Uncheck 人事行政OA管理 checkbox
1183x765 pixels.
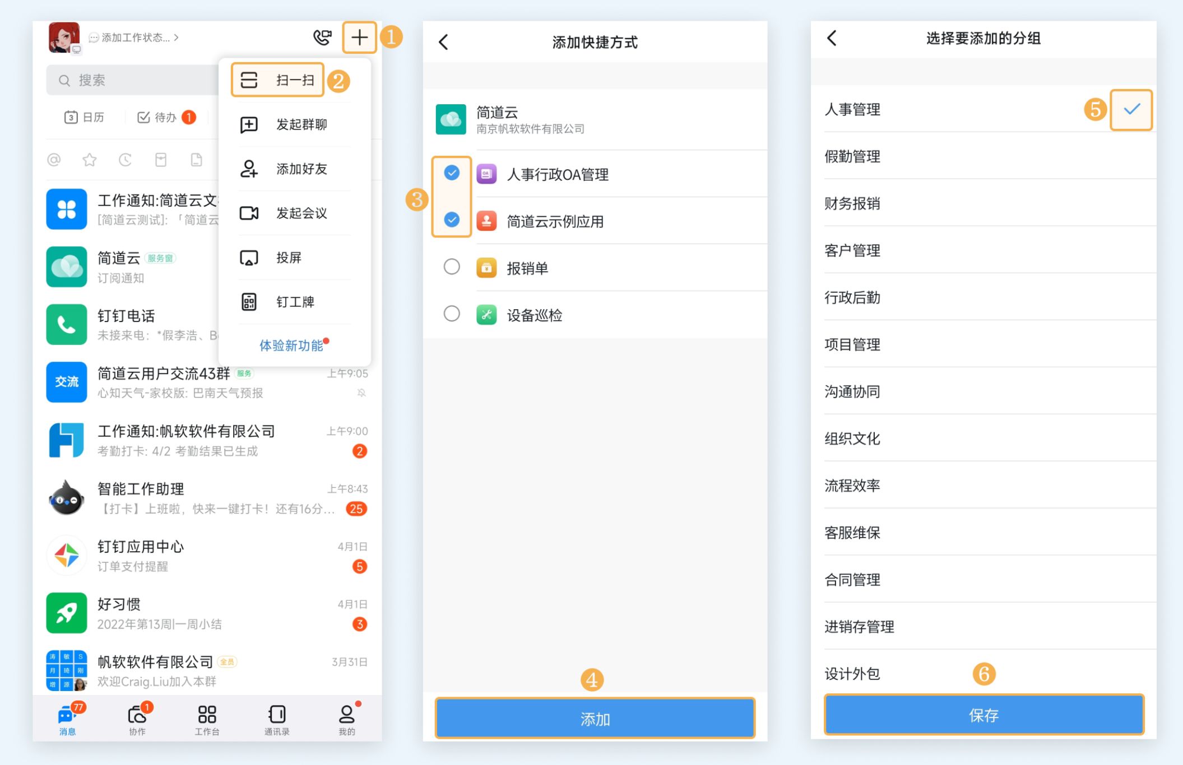[452, 173]
